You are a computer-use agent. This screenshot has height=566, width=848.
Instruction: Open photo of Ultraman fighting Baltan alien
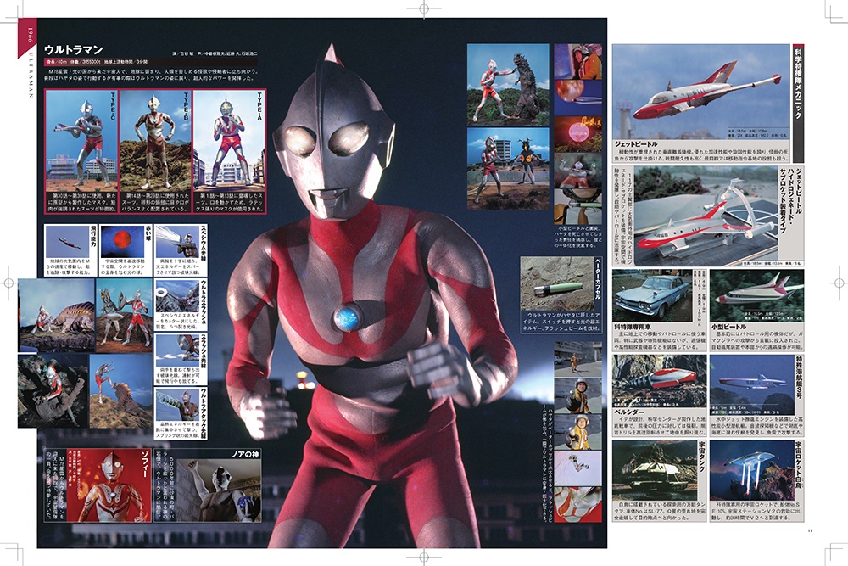(x=125, y=314)
